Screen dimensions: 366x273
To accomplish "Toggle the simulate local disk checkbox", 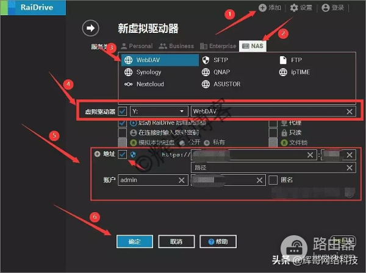I will point(123,143).
